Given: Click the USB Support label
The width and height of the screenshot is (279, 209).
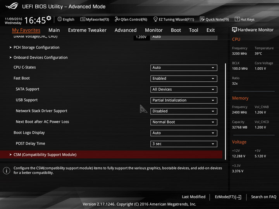Looking at the screenshot, I should pos(27,100).
